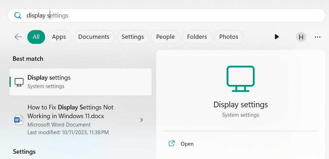This screenshot has width=329, height=159.
Task: Click the magnifier search icon
Action: (x=17, y=15)
